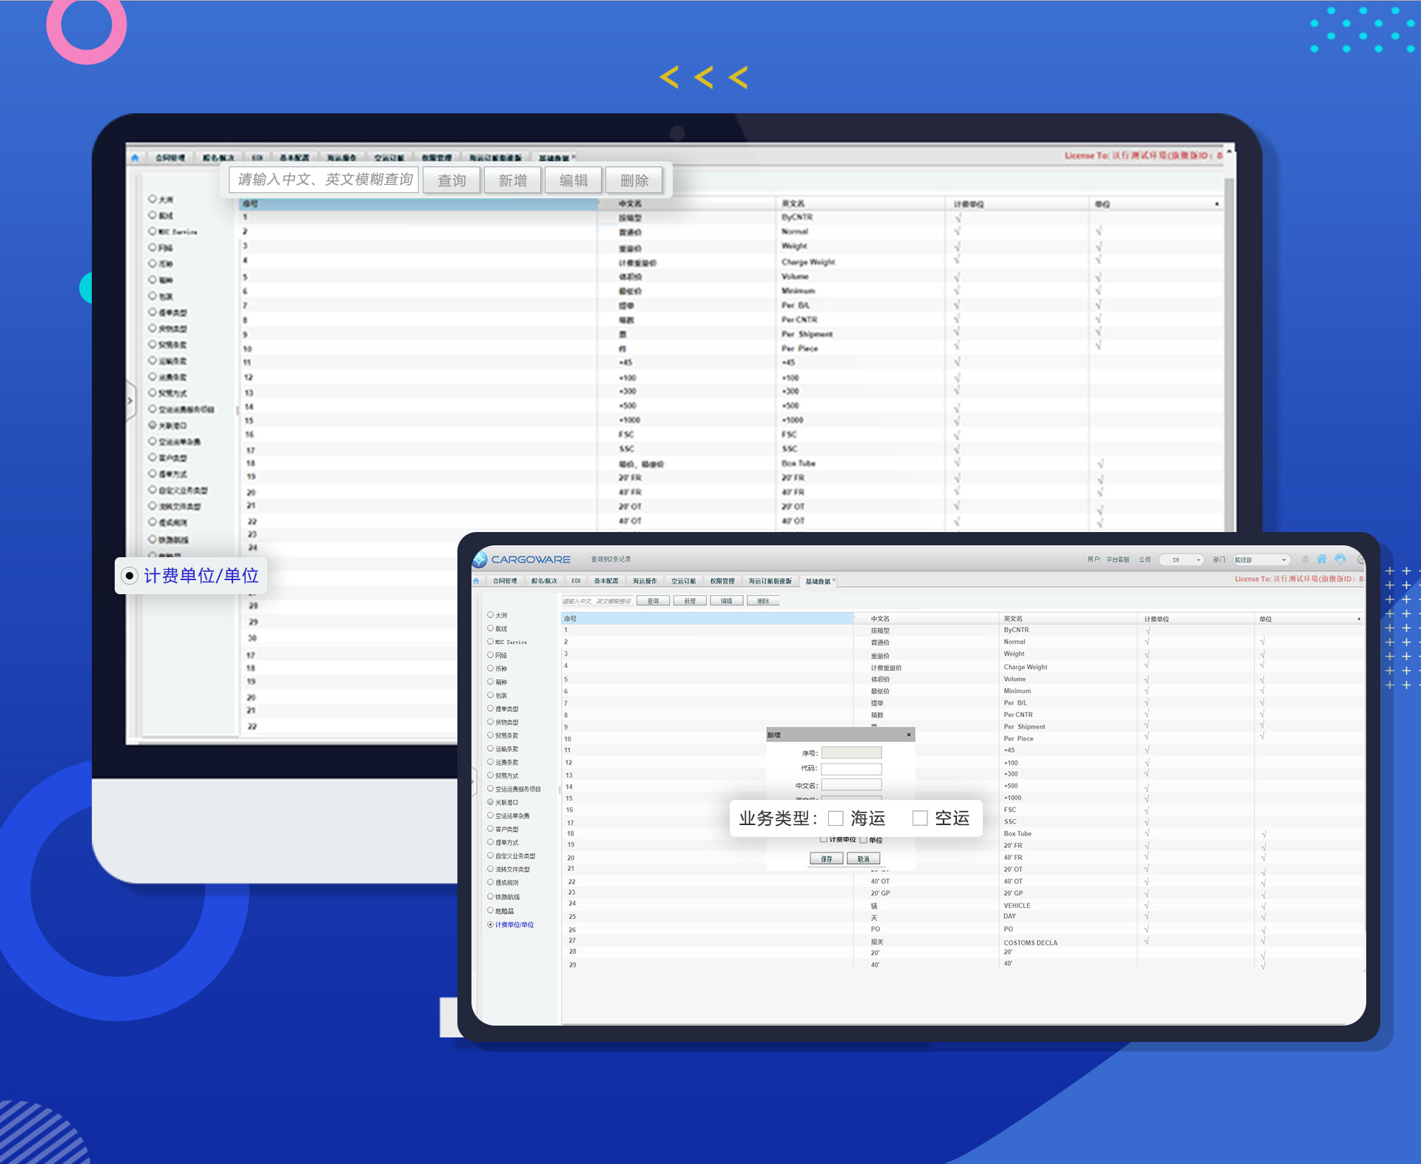Image resolution: width=1421 pixels, height=1164 pixels.
Task: Open the 公司 SH dropdown
Action: 1181,559
